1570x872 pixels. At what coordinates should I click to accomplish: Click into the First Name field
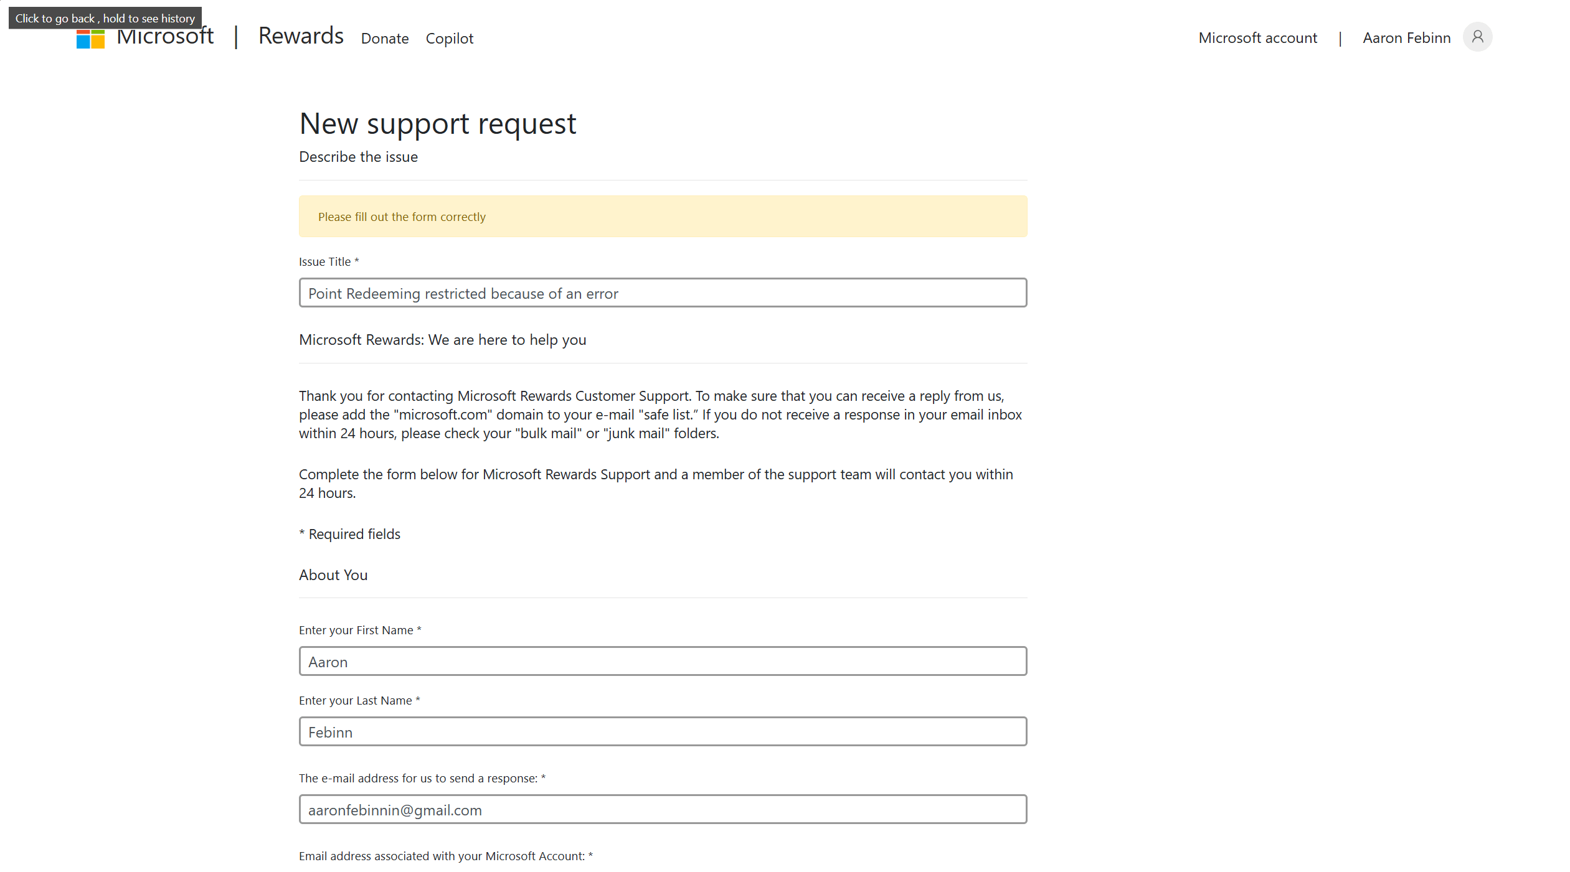click(x=663, y=662)
